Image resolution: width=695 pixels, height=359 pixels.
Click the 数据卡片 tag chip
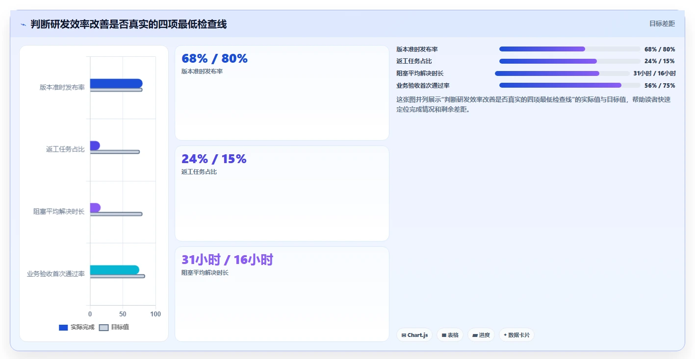(516, 335)
